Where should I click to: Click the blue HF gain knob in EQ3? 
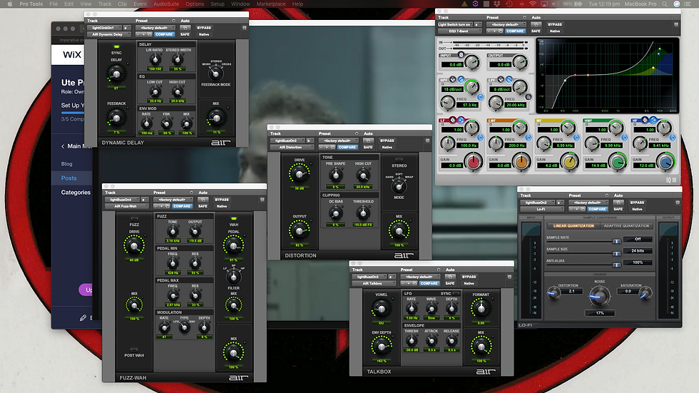pos(666,162)
